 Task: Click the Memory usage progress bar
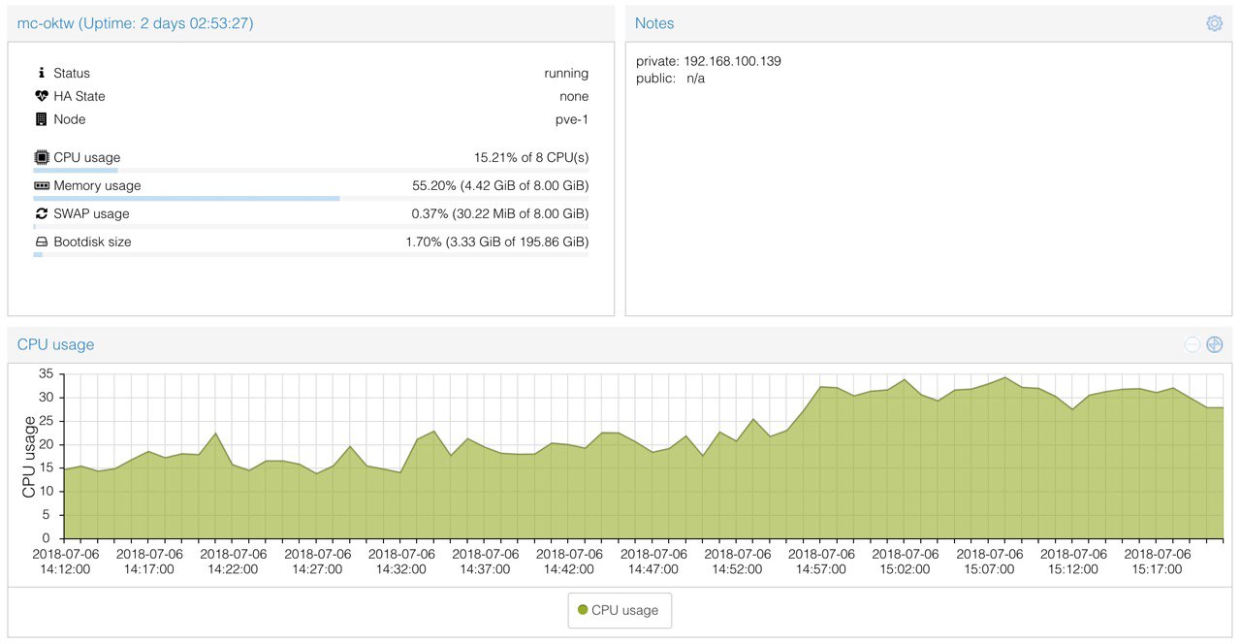(310, 198)
